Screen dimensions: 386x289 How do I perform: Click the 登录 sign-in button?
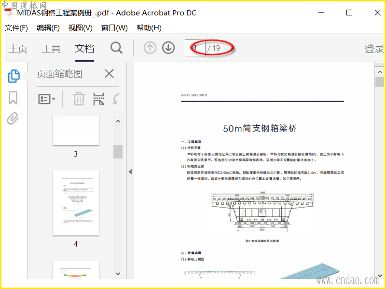[374, 49]
